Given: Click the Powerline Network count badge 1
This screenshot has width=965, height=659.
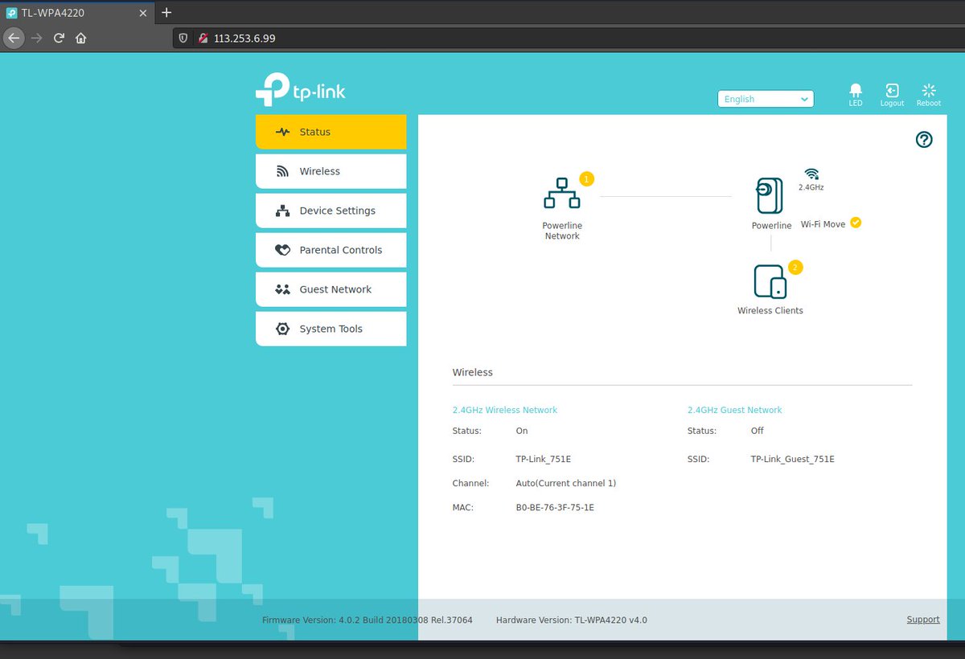Looking at the screenshot, I should (586, 178).
